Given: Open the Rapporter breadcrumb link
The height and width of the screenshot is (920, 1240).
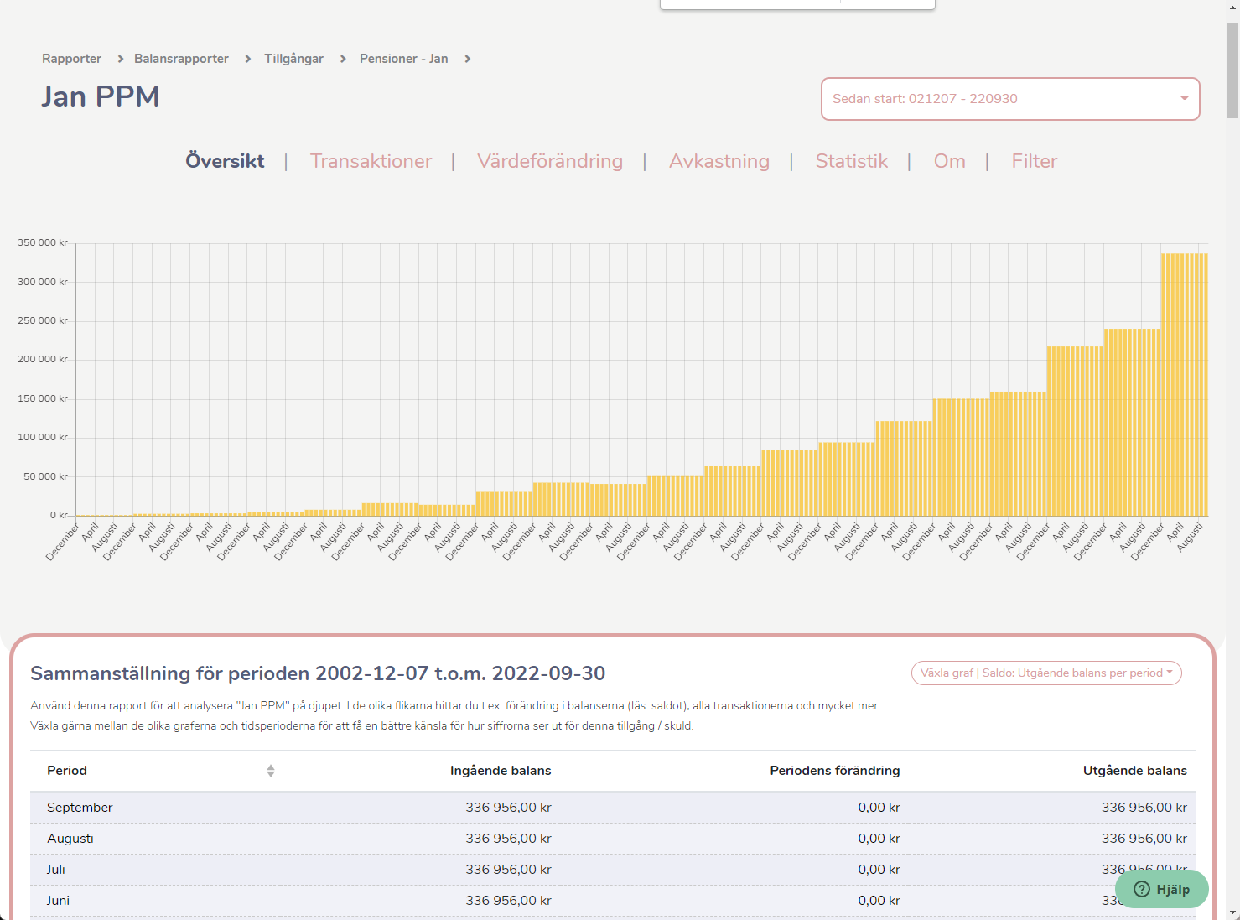Looking at the screenshot, I should point(71,59).
